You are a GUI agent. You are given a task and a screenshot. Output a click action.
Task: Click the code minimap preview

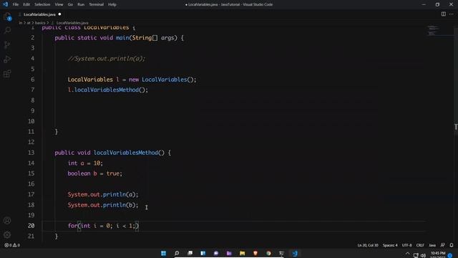point(433,30)
